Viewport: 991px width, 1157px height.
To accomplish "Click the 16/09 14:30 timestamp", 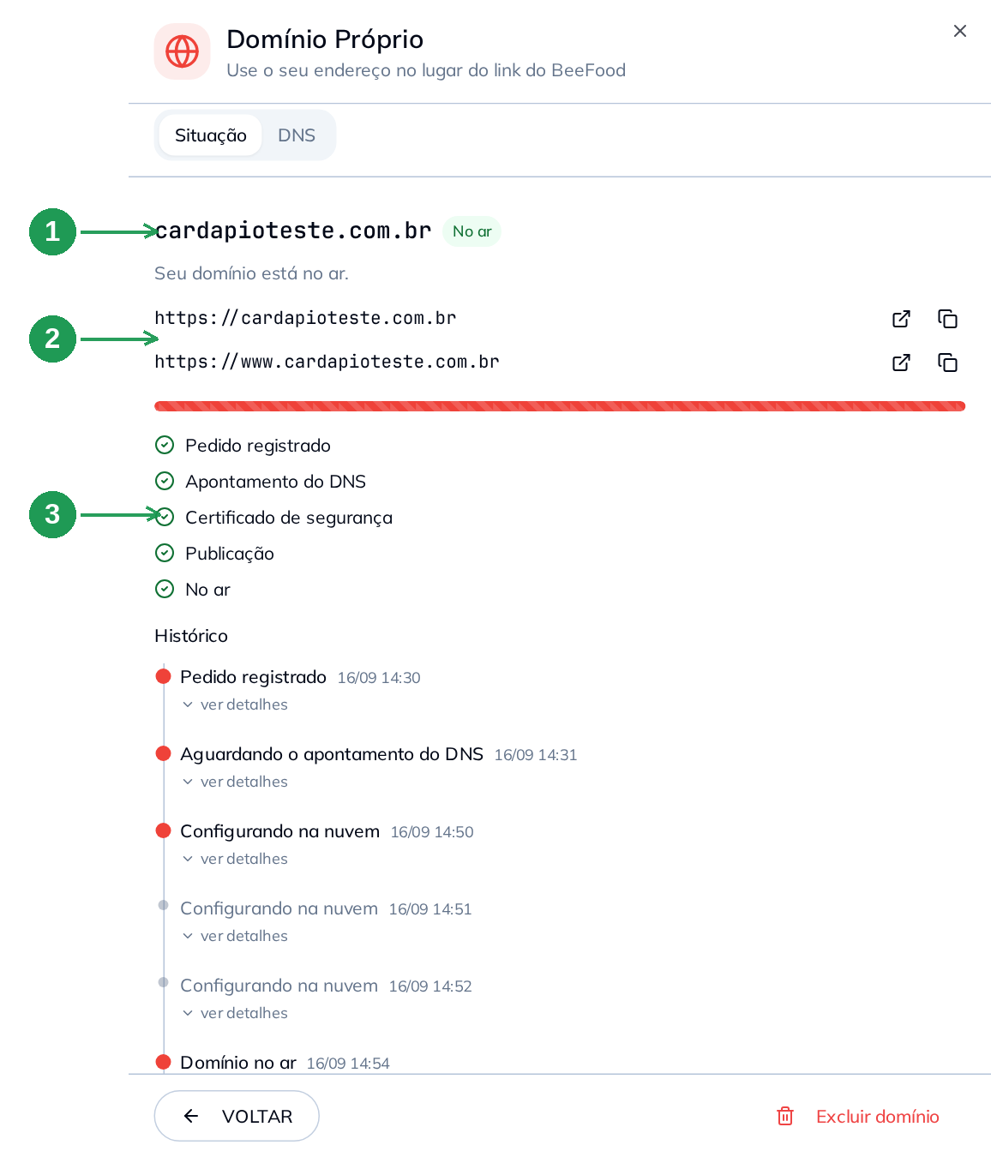I will click(x=379, y=678).
